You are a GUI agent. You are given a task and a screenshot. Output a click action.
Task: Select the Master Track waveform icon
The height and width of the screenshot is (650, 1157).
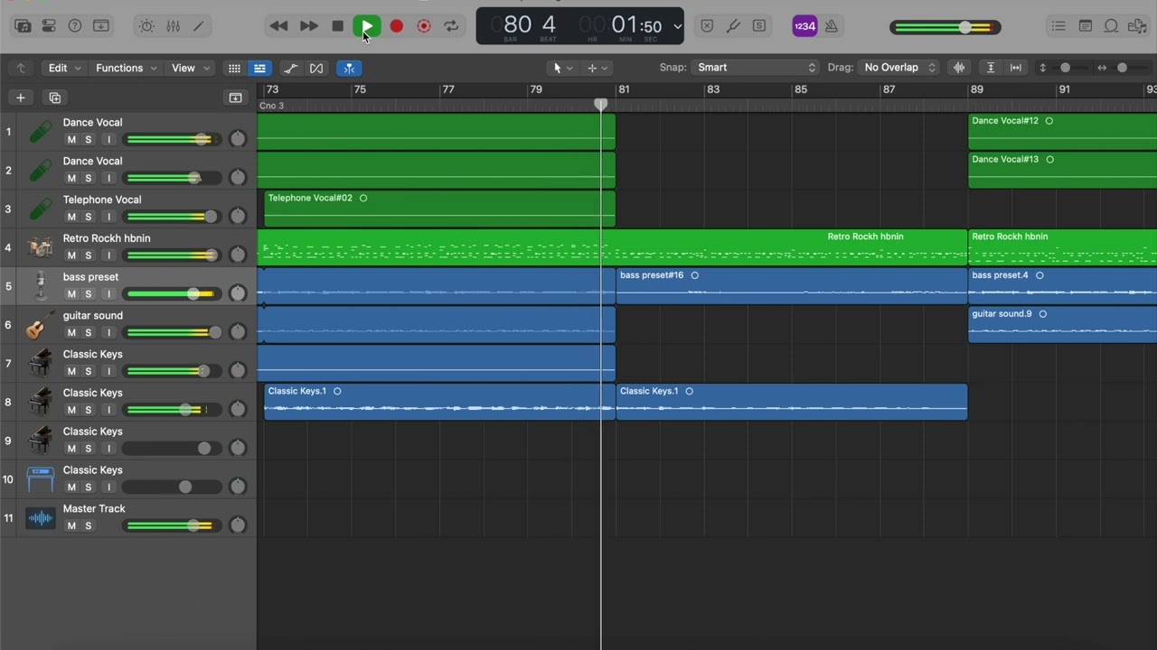[40, 518]
